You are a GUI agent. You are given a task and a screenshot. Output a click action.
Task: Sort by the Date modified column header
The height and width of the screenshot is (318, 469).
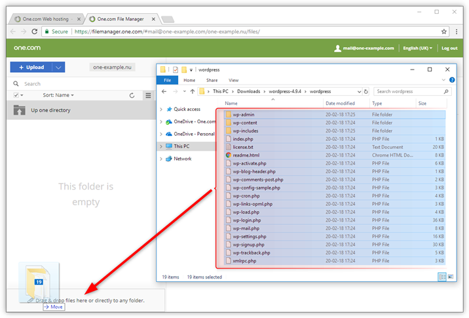(x=340, y=104)
